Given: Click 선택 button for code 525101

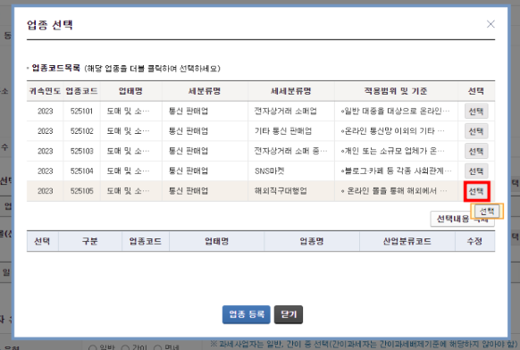Looking at the screenshot, I should (476, 112).
